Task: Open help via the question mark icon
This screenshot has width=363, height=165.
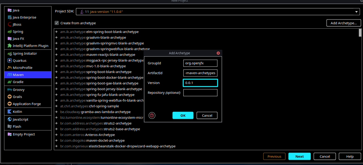Action: (152, 115)
